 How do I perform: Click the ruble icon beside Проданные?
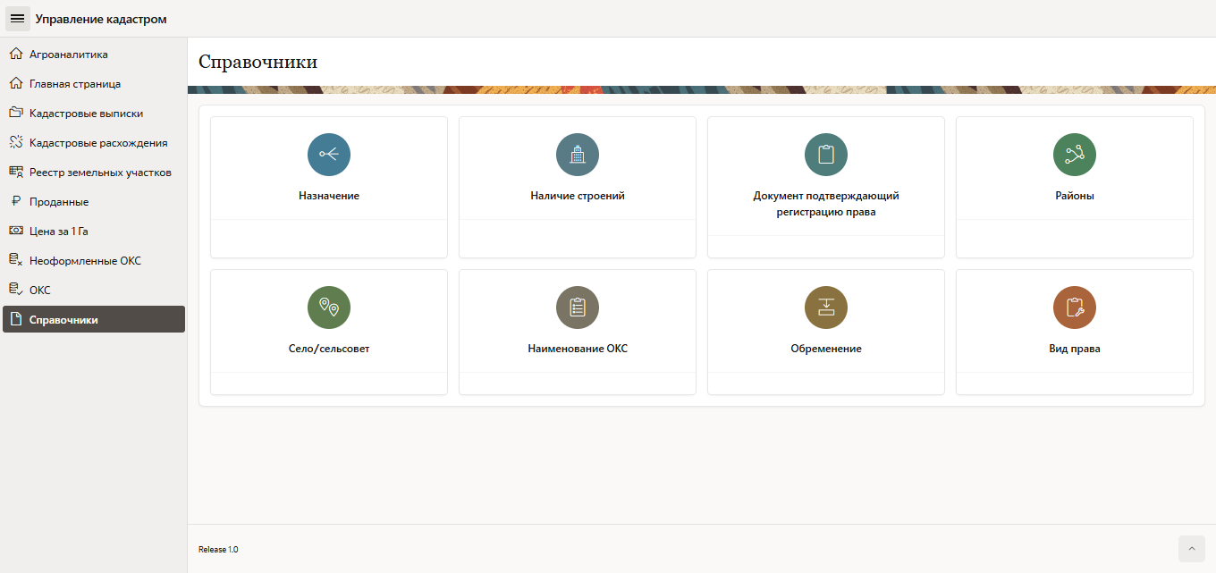(x=15, y=201)
